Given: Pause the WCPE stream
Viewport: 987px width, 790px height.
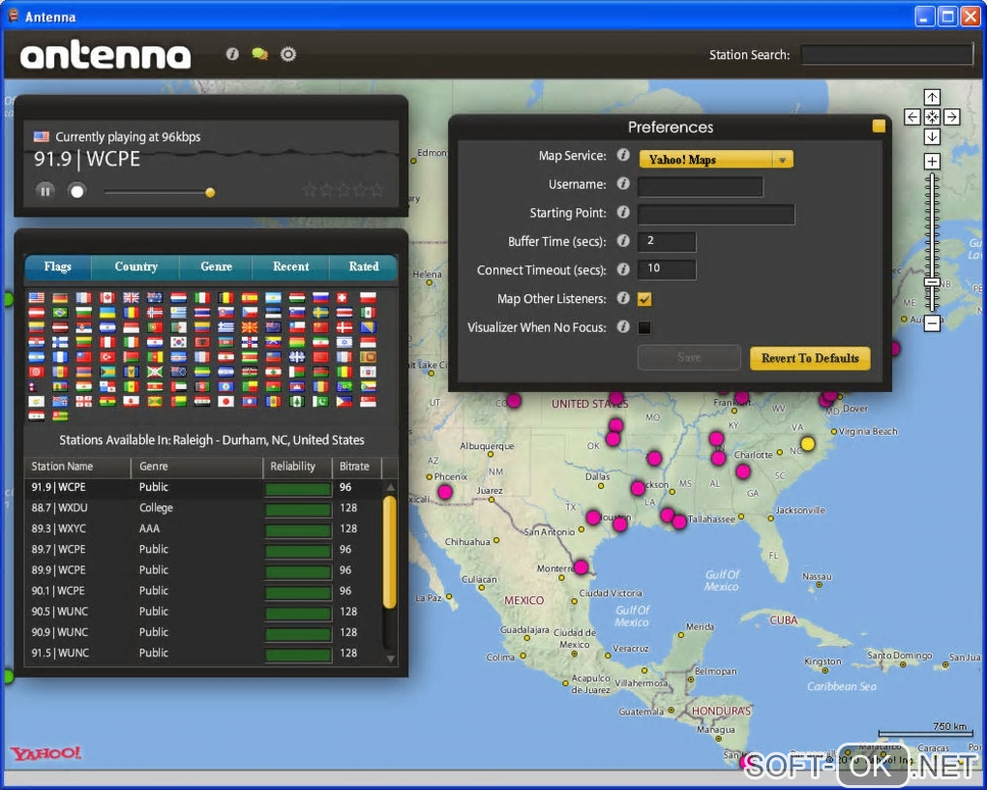Looking at the screenshot, I should point(45,191).
